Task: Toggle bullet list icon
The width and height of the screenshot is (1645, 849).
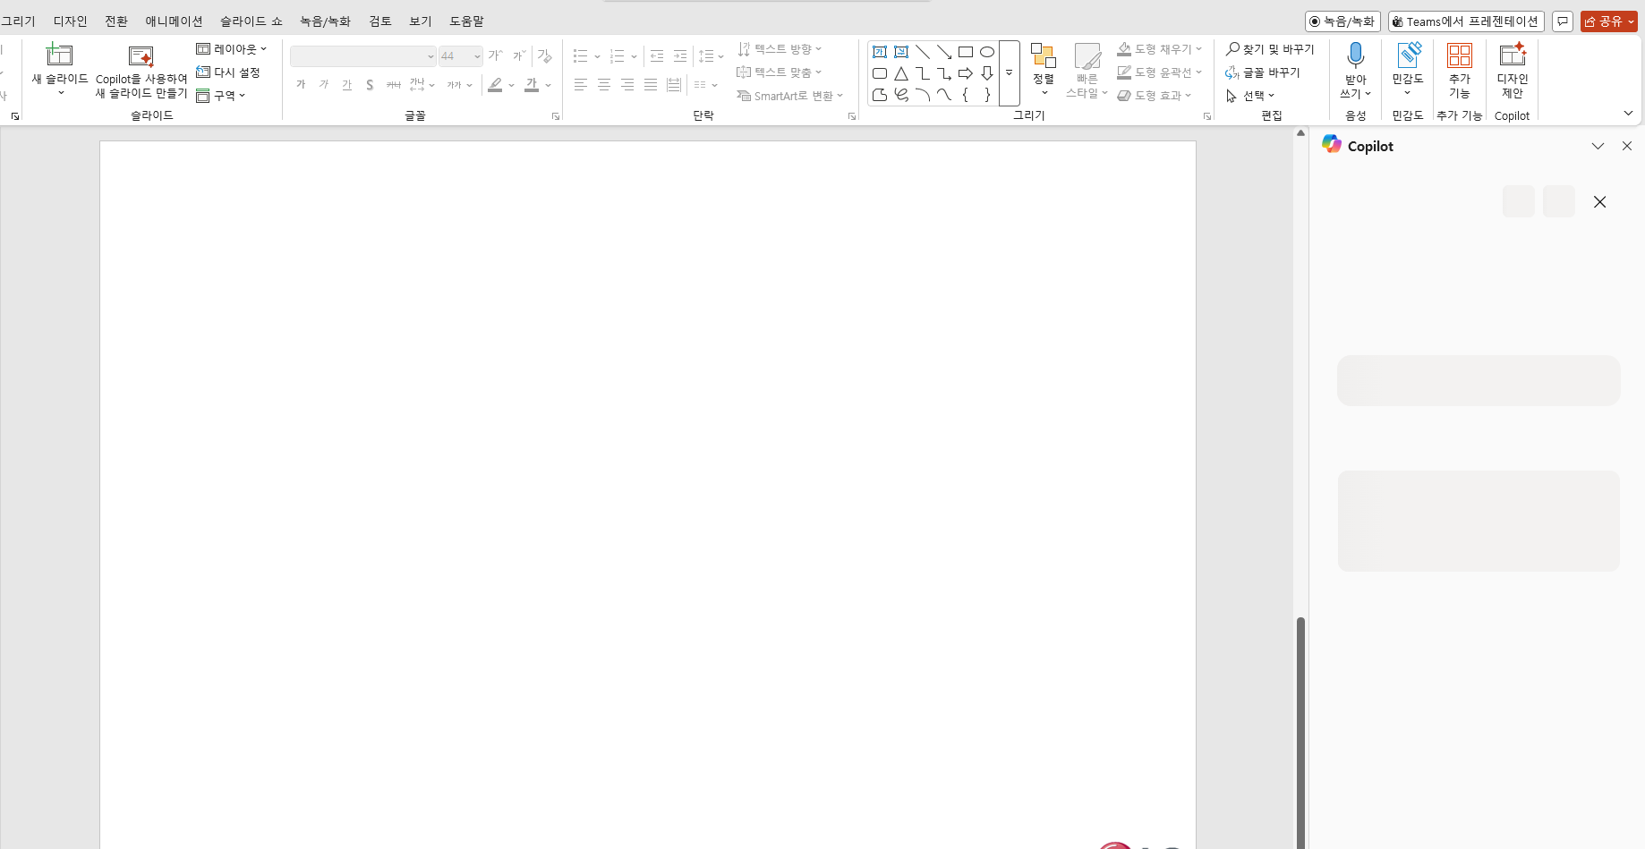Action: [x=581, y=56]
